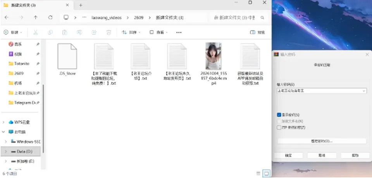Click the 6 个项目 status text
Image resolution: width=372 pixels, height=178 pixels.
[x=10, y=173]
